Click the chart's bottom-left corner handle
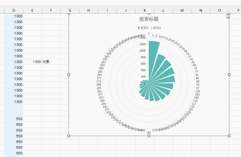The image size is (241, 157). tap(69, 136)
